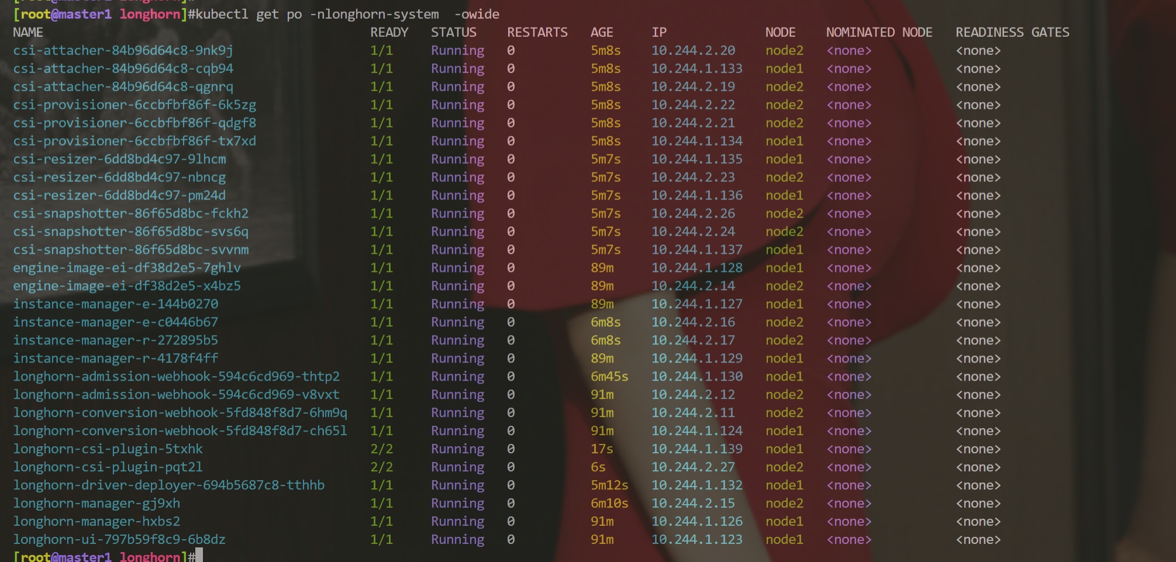Image resolution: width=1176 pixels, height=562 pixels.
Task: Select pod longhorn-admission-webhook-594c6cd969-v8vxt
Action: (177, 395)
